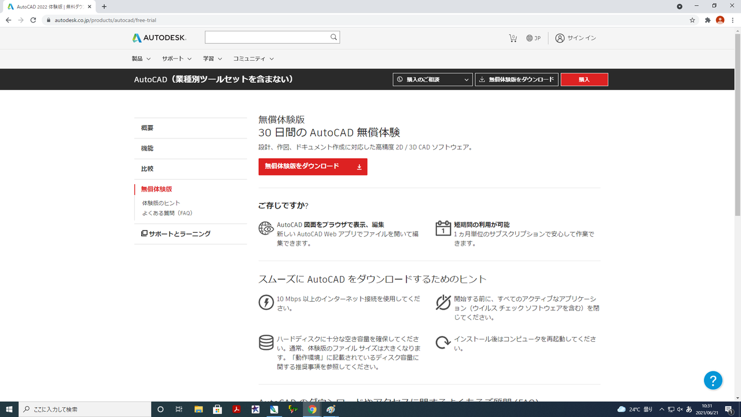Image resolution: width=741 pixels, height=417 pixels.
Task: Click ご存じですか? heading text
Action: 283,206
